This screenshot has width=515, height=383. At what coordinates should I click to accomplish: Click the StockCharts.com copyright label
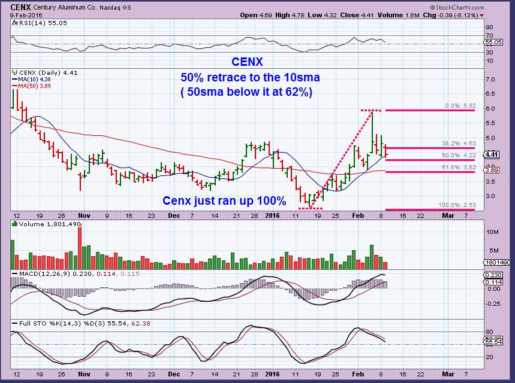[x=457, y=7]
